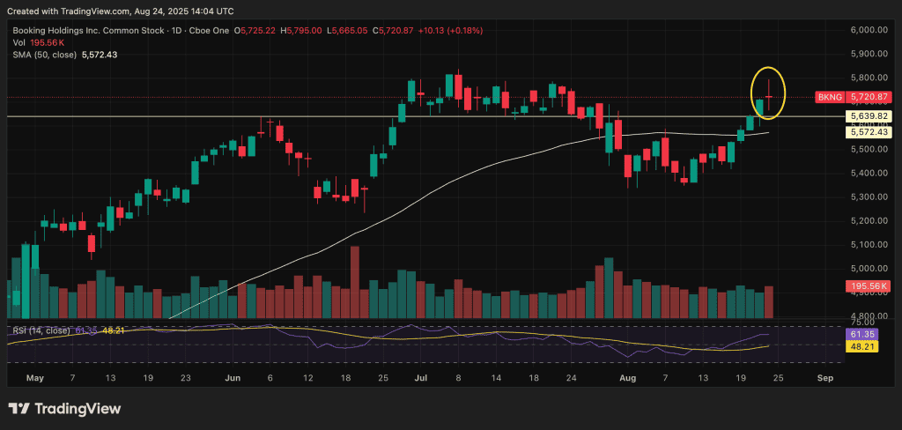Click the tallest red volume bar in June
Image resolution: width=902 pixels, height=430 pixels.
click(x=355, y=282)
